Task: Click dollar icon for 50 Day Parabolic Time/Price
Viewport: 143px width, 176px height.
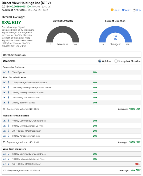Action: pos(8,136)
